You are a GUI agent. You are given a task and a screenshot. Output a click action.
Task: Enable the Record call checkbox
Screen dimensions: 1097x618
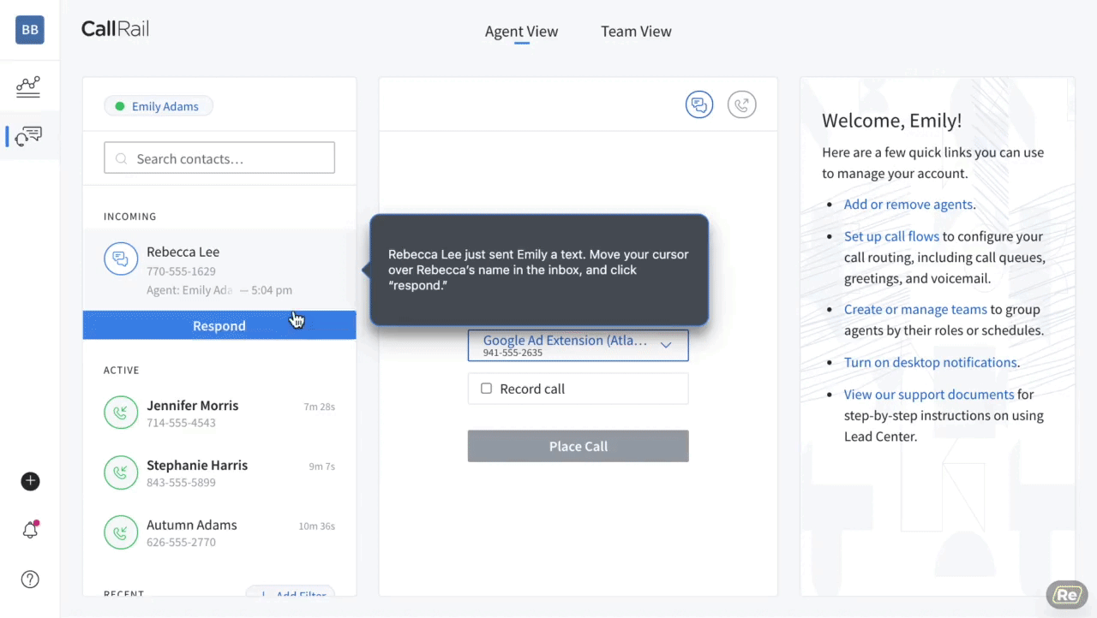(x=486, y=389)
